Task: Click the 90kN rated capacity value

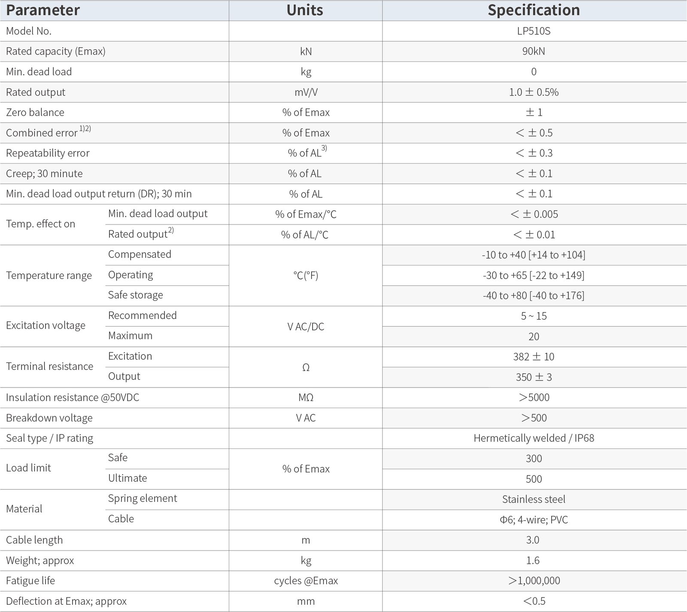Action: (534, 52)
